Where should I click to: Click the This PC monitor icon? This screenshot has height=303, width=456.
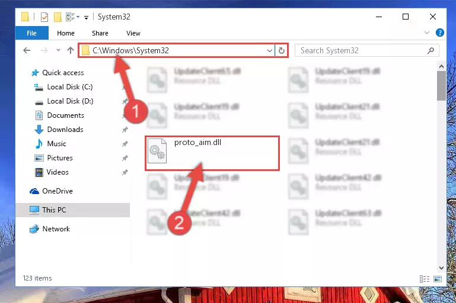point(34,210)
